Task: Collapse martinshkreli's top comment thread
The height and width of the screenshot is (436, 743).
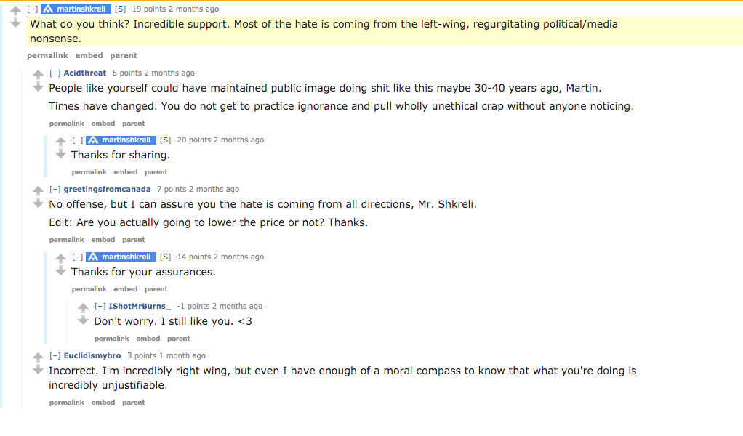Action: pos(32,9)
